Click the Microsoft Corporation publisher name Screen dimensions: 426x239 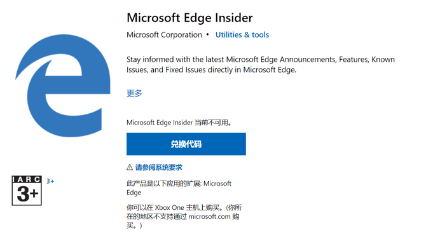point(165,35)
